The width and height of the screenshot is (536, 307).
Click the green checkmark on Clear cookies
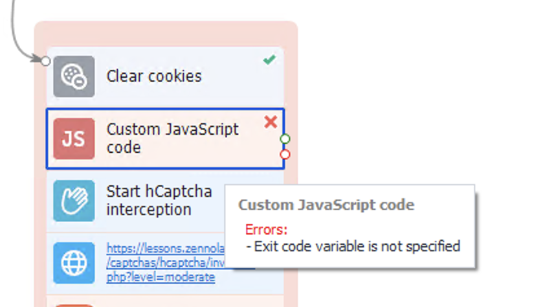[269, 60]
